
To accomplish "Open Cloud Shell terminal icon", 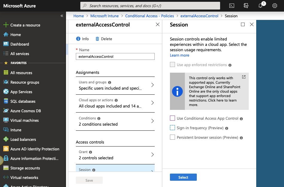I will pos(232,6).
